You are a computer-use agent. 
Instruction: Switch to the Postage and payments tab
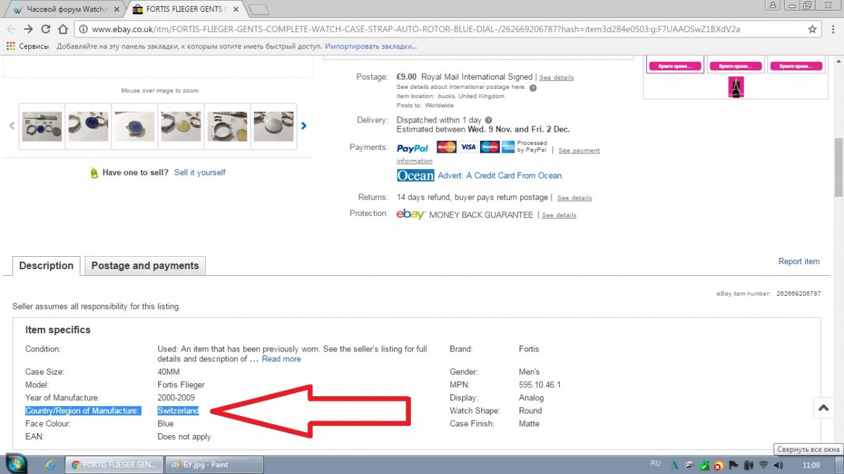[x=145, y=266]
